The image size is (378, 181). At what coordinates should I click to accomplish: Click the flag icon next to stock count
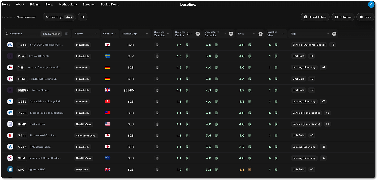(66, 34)
